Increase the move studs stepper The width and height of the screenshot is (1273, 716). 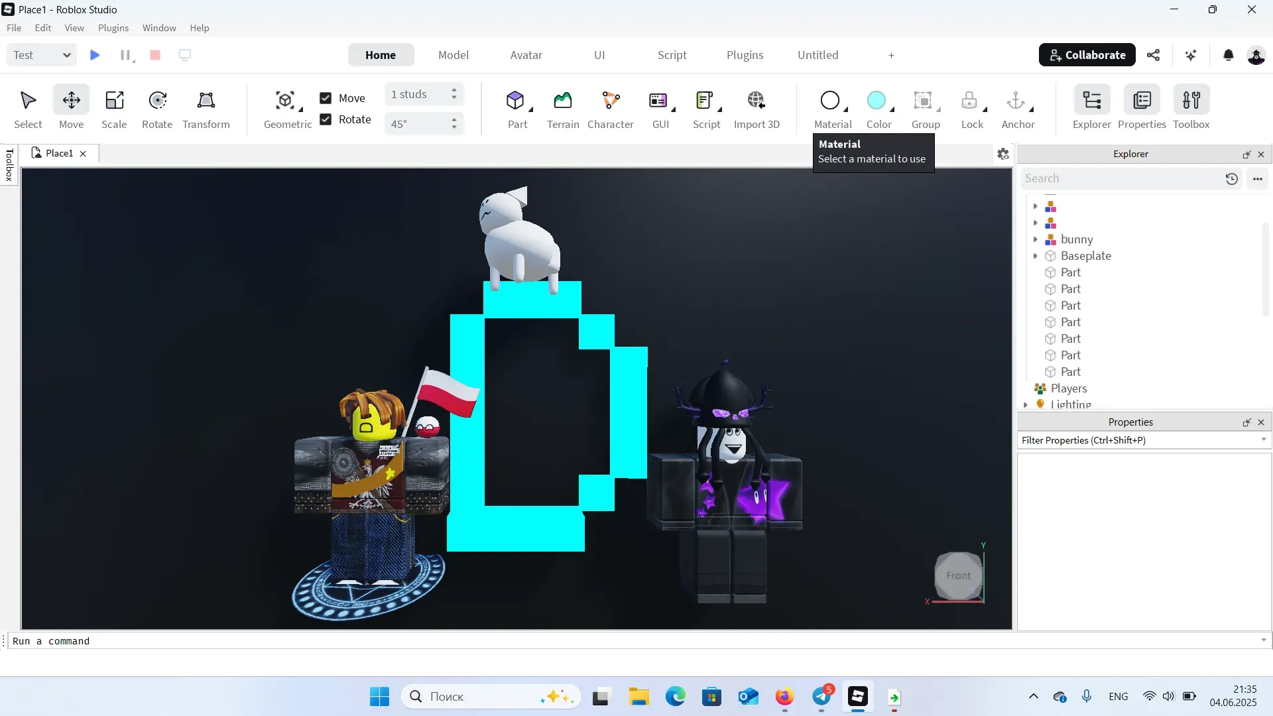pos(454,90)
